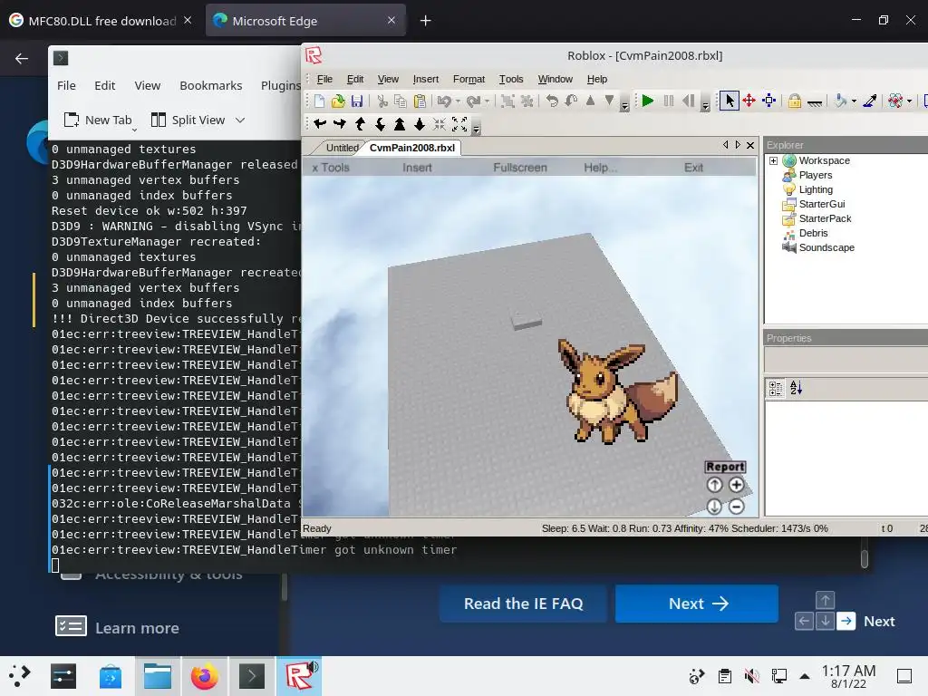The width and height of the screenshot is (928, 696).
Task: Switch to the Untitled document tab
Action: pyautogui.click(x=342, y=148)
